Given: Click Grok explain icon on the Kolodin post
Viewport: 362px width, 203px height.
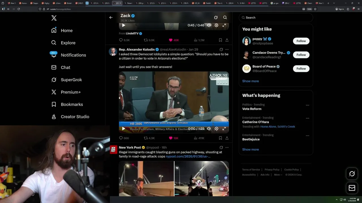Looking at the screenshot, I should click(x=221, y=50).
